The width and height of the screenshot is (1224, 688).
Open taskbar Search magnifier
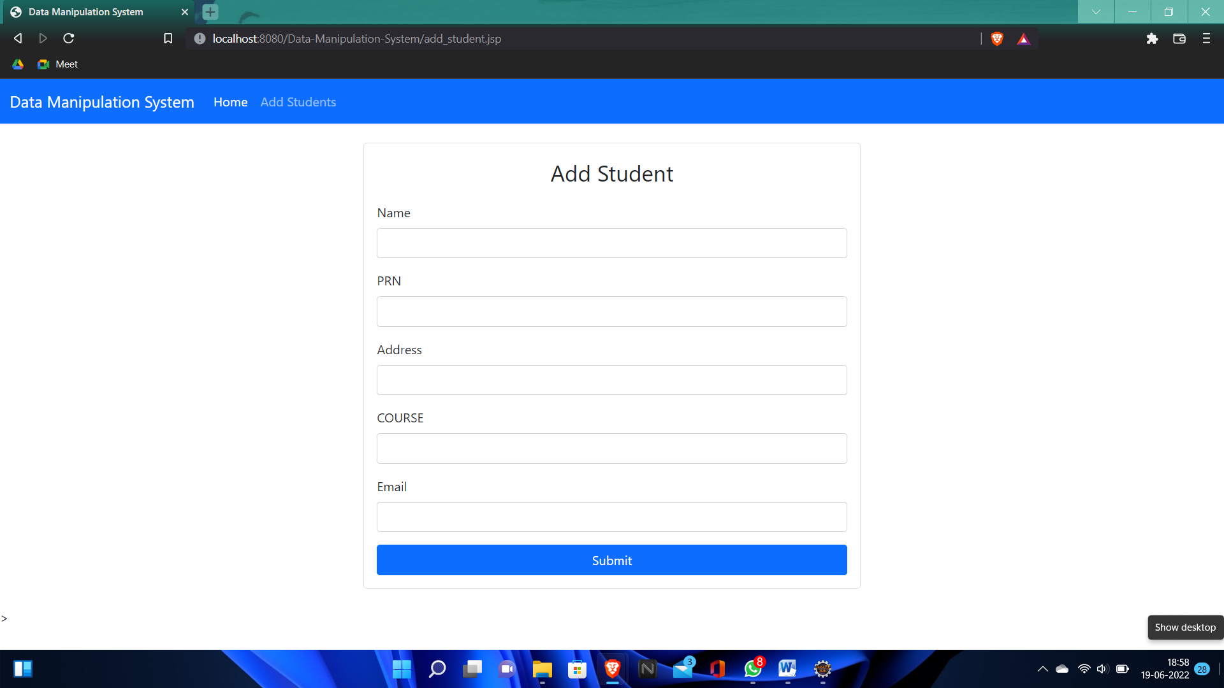click(437, 669)
